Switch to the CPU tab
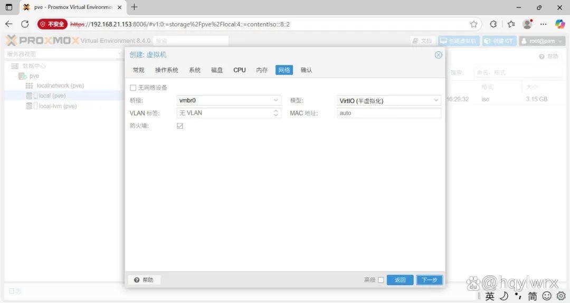 click(x=240, y=70)
